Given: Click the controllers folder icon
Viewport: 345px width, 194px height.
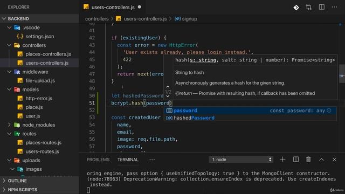Looking at the screenshot, I should click(x=17, y=45).
